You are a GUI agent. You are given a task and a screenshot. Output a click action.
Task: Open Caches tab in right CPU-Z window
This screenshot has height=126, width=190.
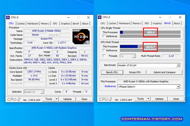[x=112, y=23]
